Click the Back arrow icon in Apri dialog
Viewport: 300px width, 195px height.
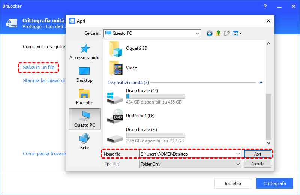click(x=210, y=33)
